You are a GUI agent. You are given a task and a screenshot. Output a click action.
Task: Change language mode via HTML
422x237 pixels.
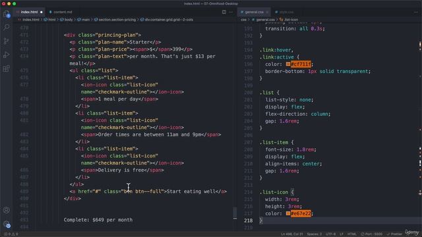[x=351, y=234]
